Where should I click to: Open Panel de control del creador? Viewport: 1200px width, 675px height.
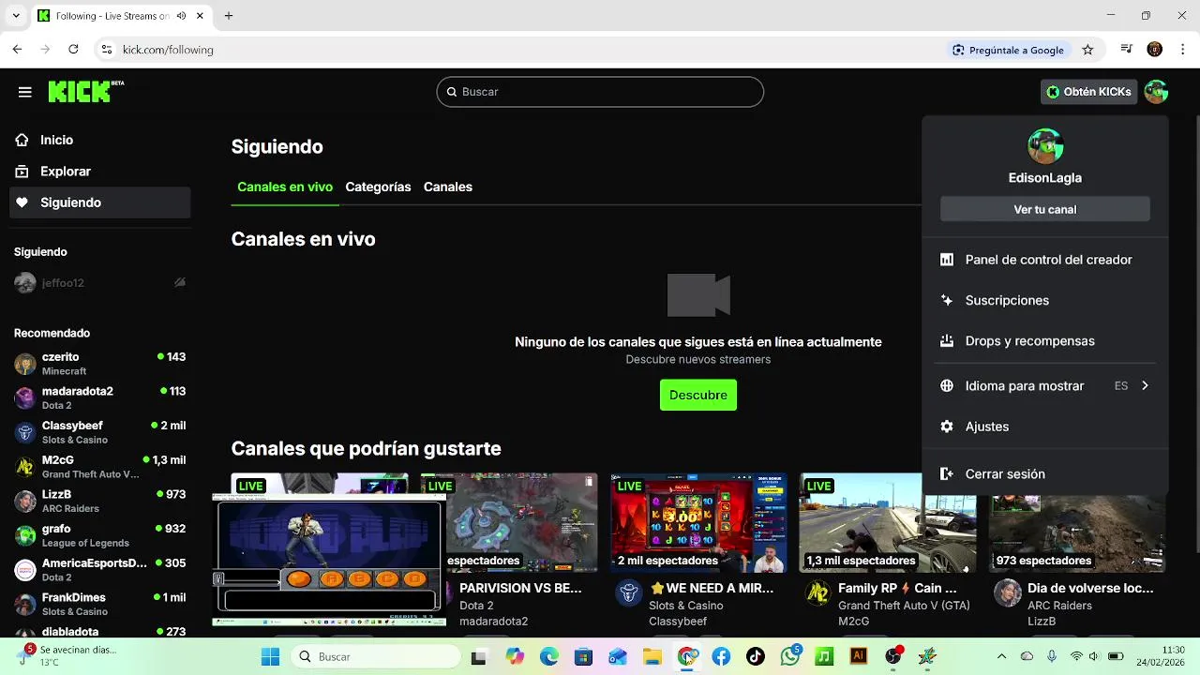[1045, 260]
